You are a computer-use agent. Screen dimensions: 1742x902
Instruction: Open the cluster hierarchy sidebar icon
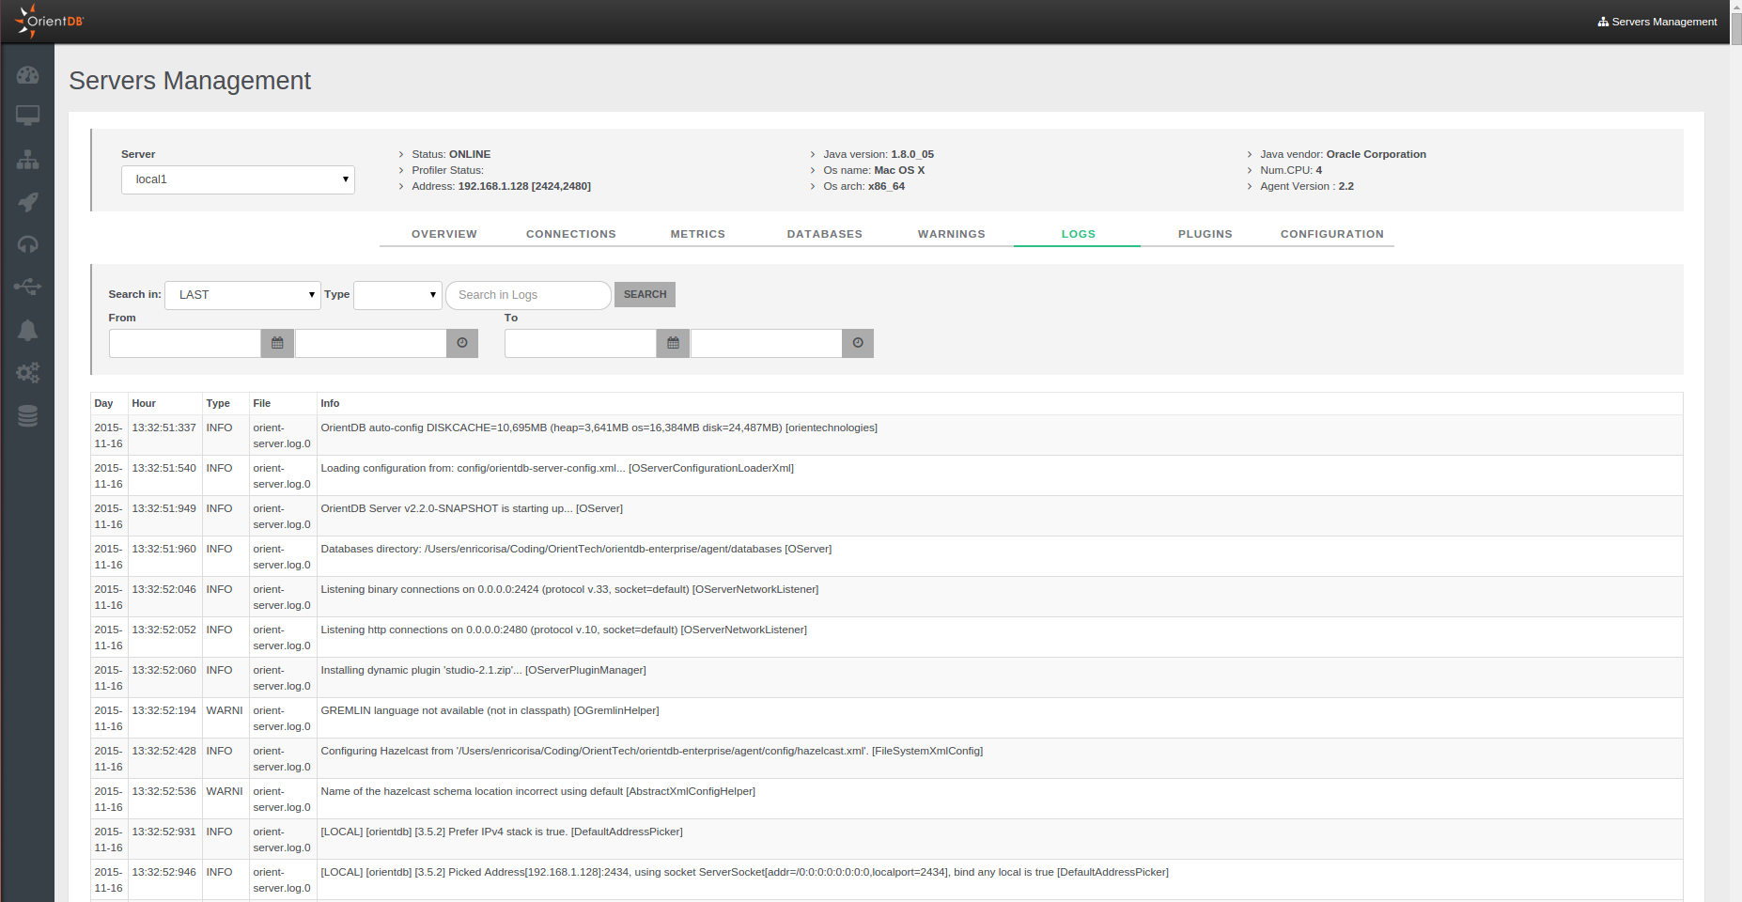27,160
